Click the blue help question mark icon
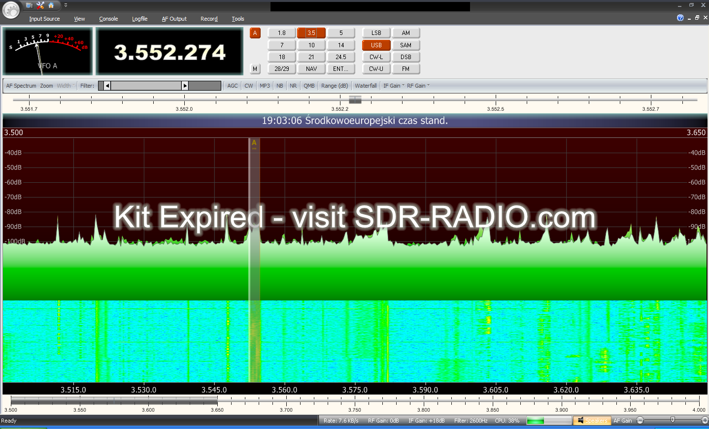709x429 pixels. click(x=680, y=18)
